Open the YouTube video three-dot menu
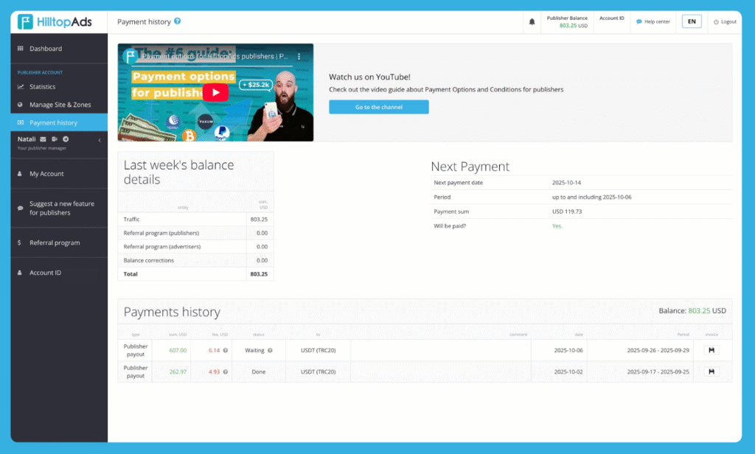755x454 pixels. pos(299,56)
